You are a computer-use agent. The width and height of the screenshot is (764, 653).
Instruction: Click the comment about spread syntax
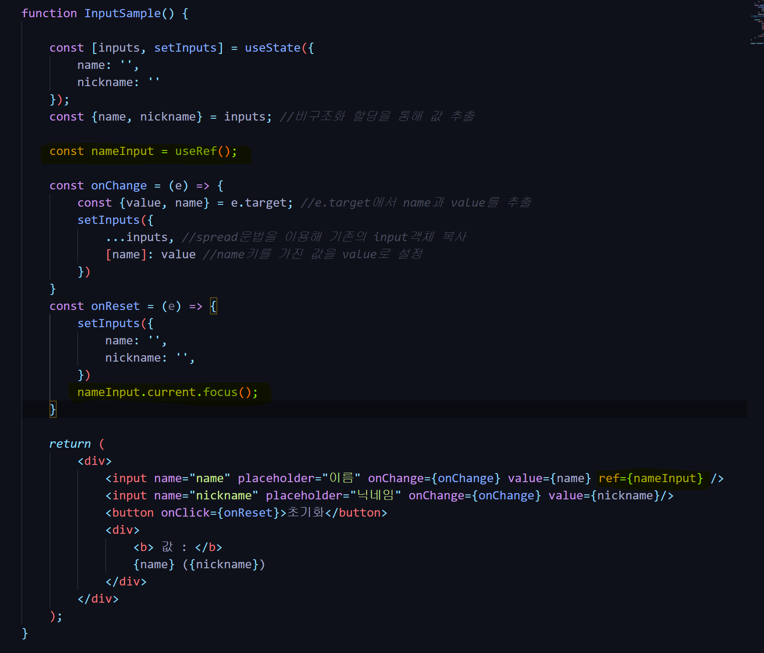pos(324,237)
